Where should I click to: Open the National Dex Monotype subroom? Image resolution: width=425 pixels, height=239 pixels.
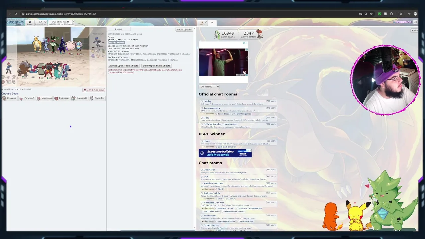click(249, 208)
